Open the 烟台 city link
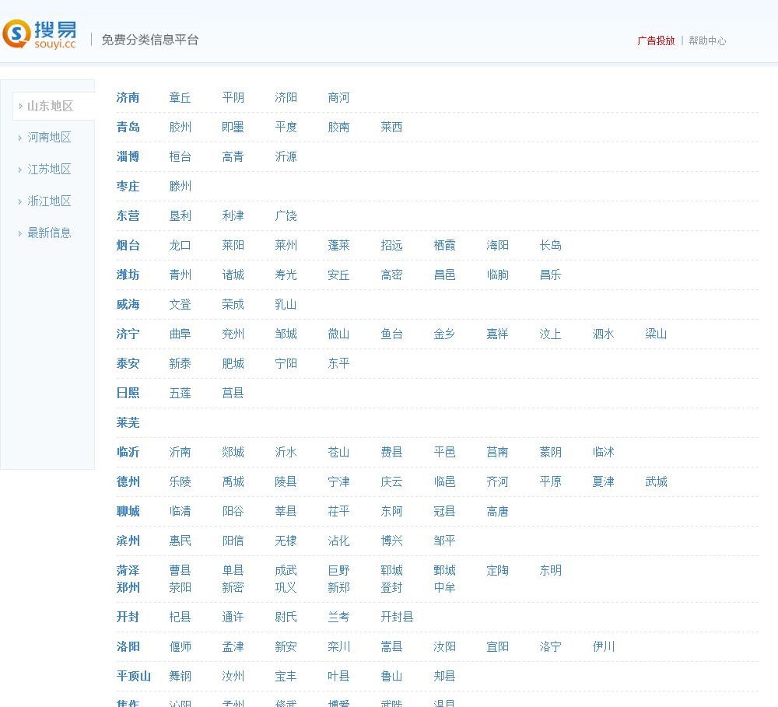Image resolution: width=778 pixels, height=707 pixels. 128,246
